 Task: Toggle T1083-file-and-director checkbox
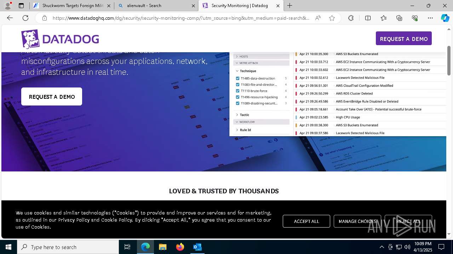[238, 85]
